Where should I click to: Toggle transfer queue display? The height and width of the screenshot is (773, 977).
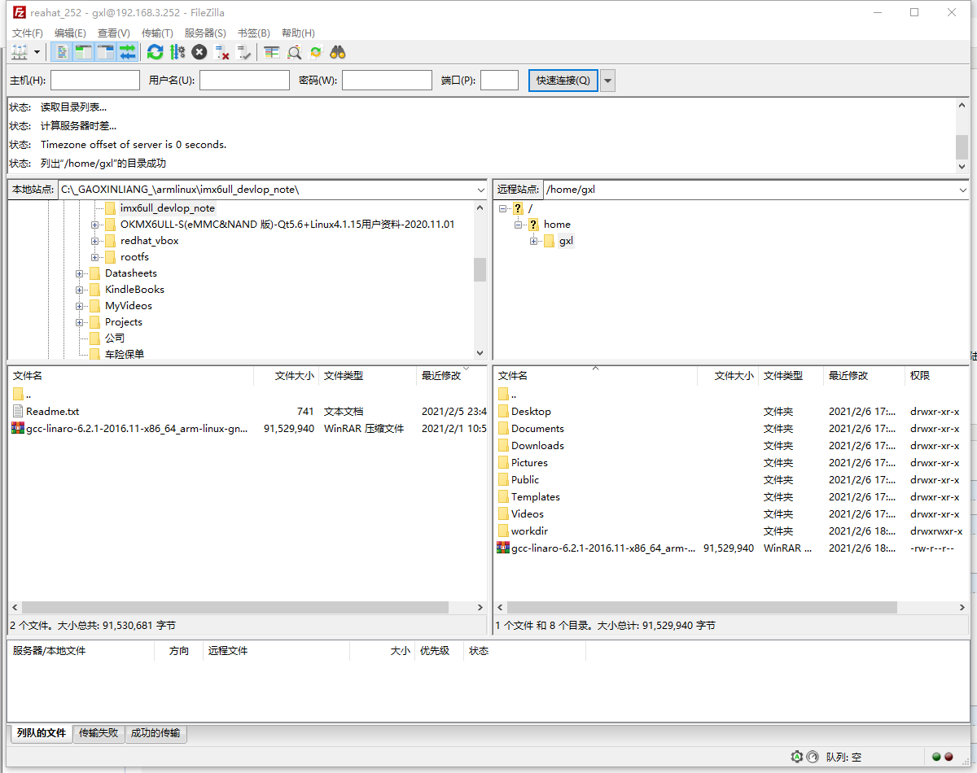[x=127, y=52]
